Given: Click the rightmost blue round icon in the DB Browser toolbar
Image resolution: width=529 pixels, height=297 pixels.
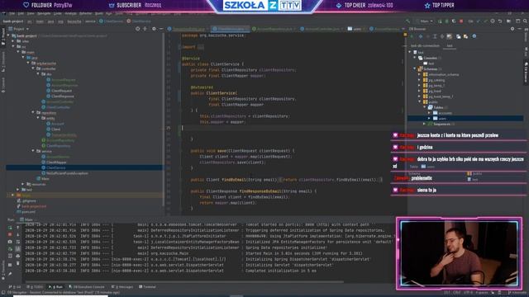Looking at the screenshot, I should [x=474, y=36].
